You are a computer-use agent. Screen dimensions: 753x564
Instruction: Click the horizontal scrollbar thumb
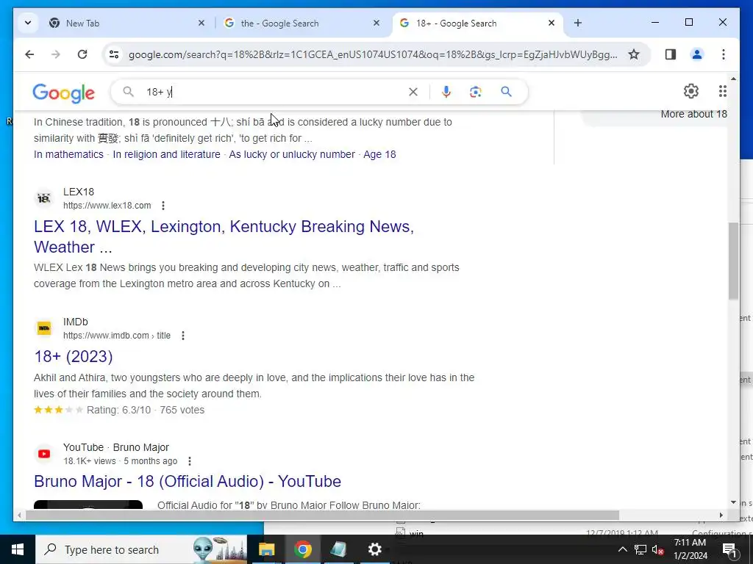pos(322,516)
